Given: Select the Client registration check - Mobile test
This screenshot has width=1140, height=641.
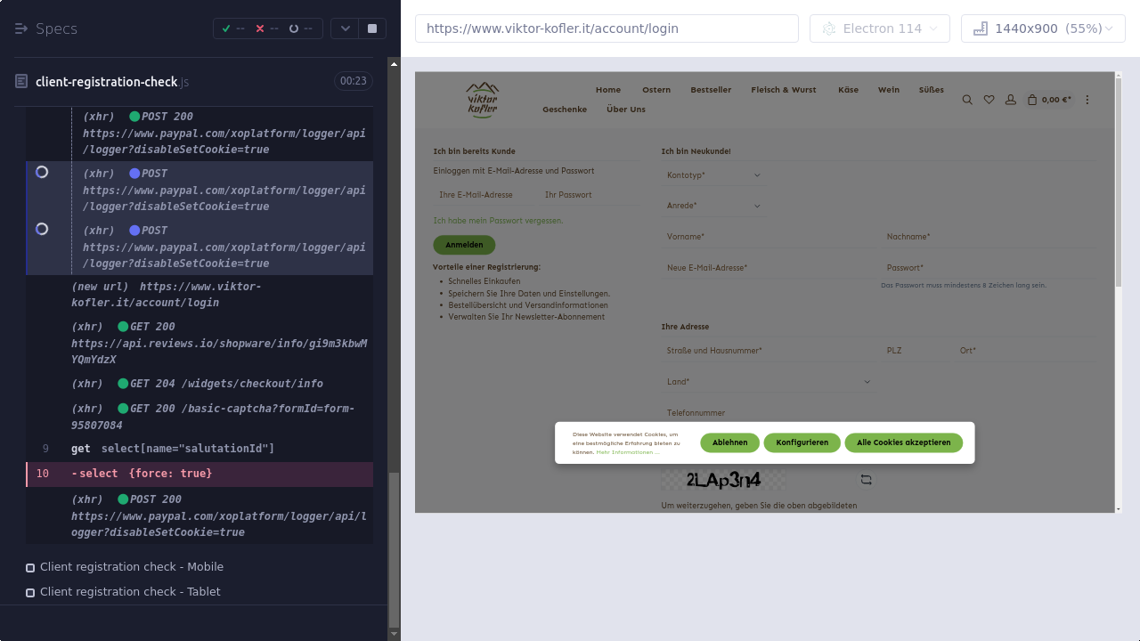Looking at the screenshot, I should point(131,567).
